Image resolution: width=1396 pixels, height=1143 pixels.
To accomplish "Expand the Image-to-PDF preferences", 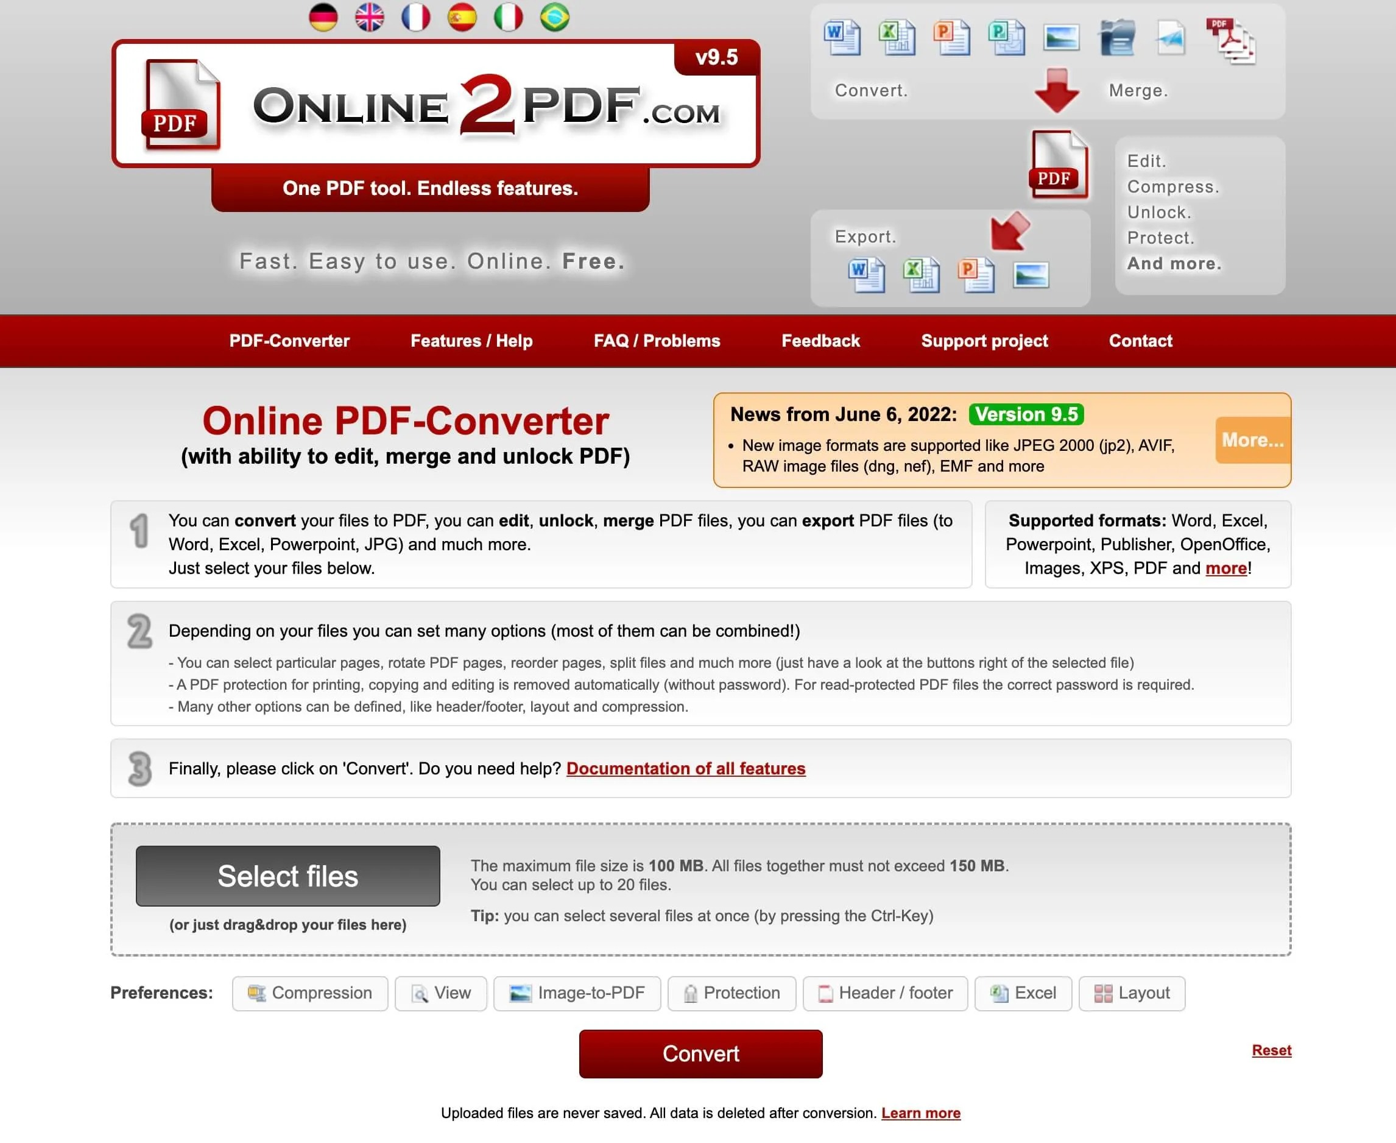I will pyautogui.click(x=579, y=993).
